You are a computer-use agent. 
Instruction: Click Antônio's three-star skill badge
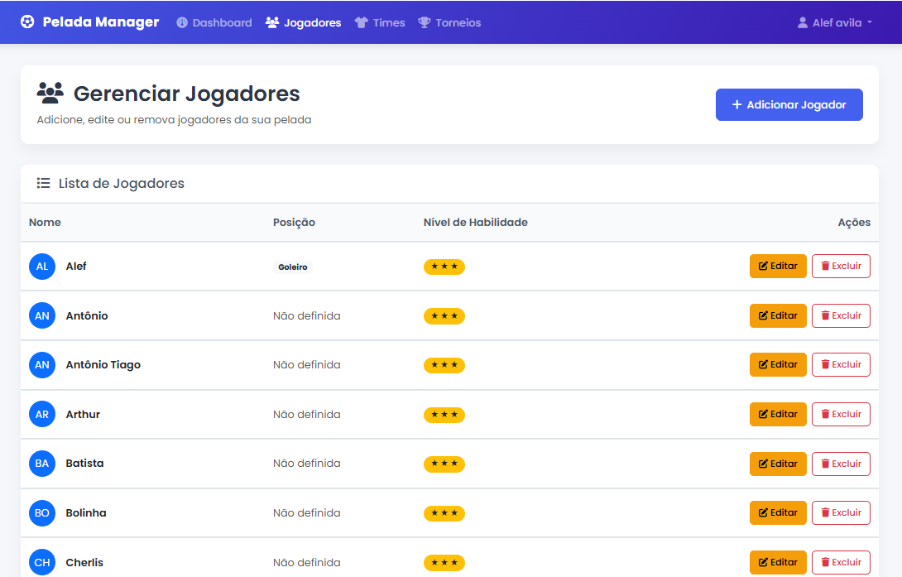click(444, 316)
